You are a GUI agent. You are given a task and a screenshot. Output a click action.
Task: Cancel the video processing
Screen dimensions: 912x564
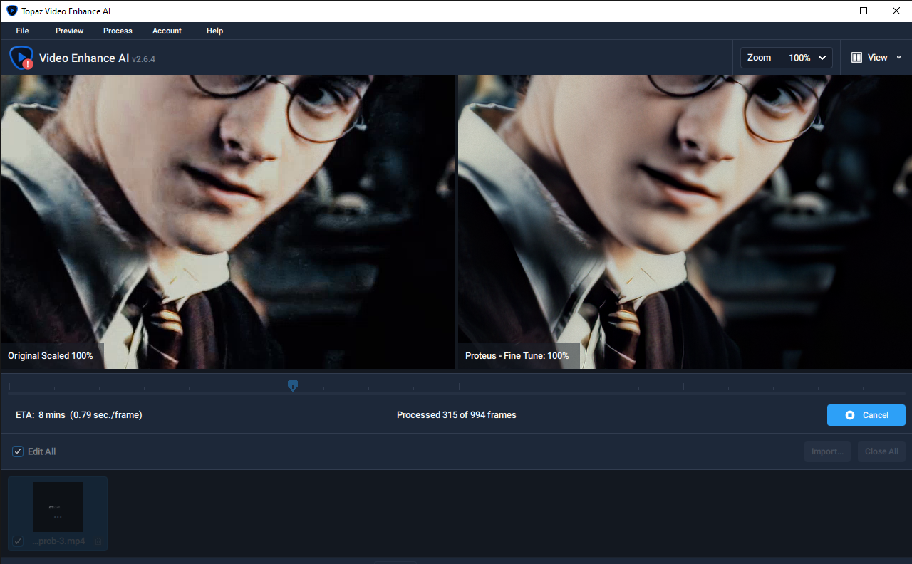click(x=866, y=415)
